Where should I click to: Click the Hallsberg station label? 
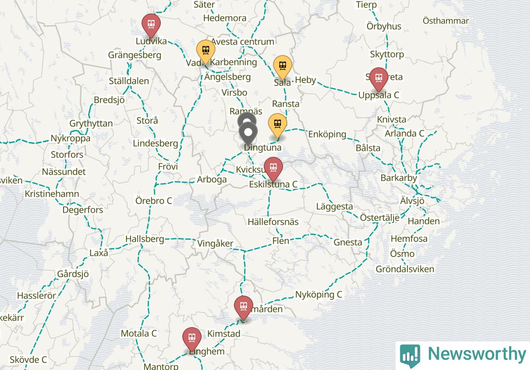144,239
